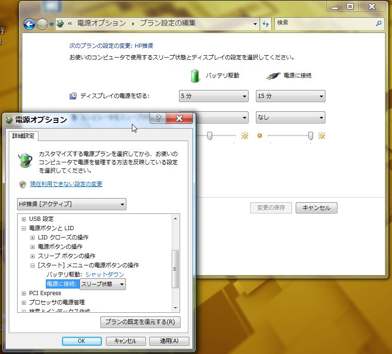The width and height of the screenshot is (392, 354).
Task: Click the power options icon in address bar
Action: pos(60,24)
